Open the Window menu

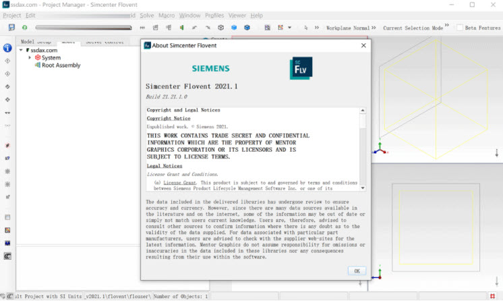pos(189,15)
